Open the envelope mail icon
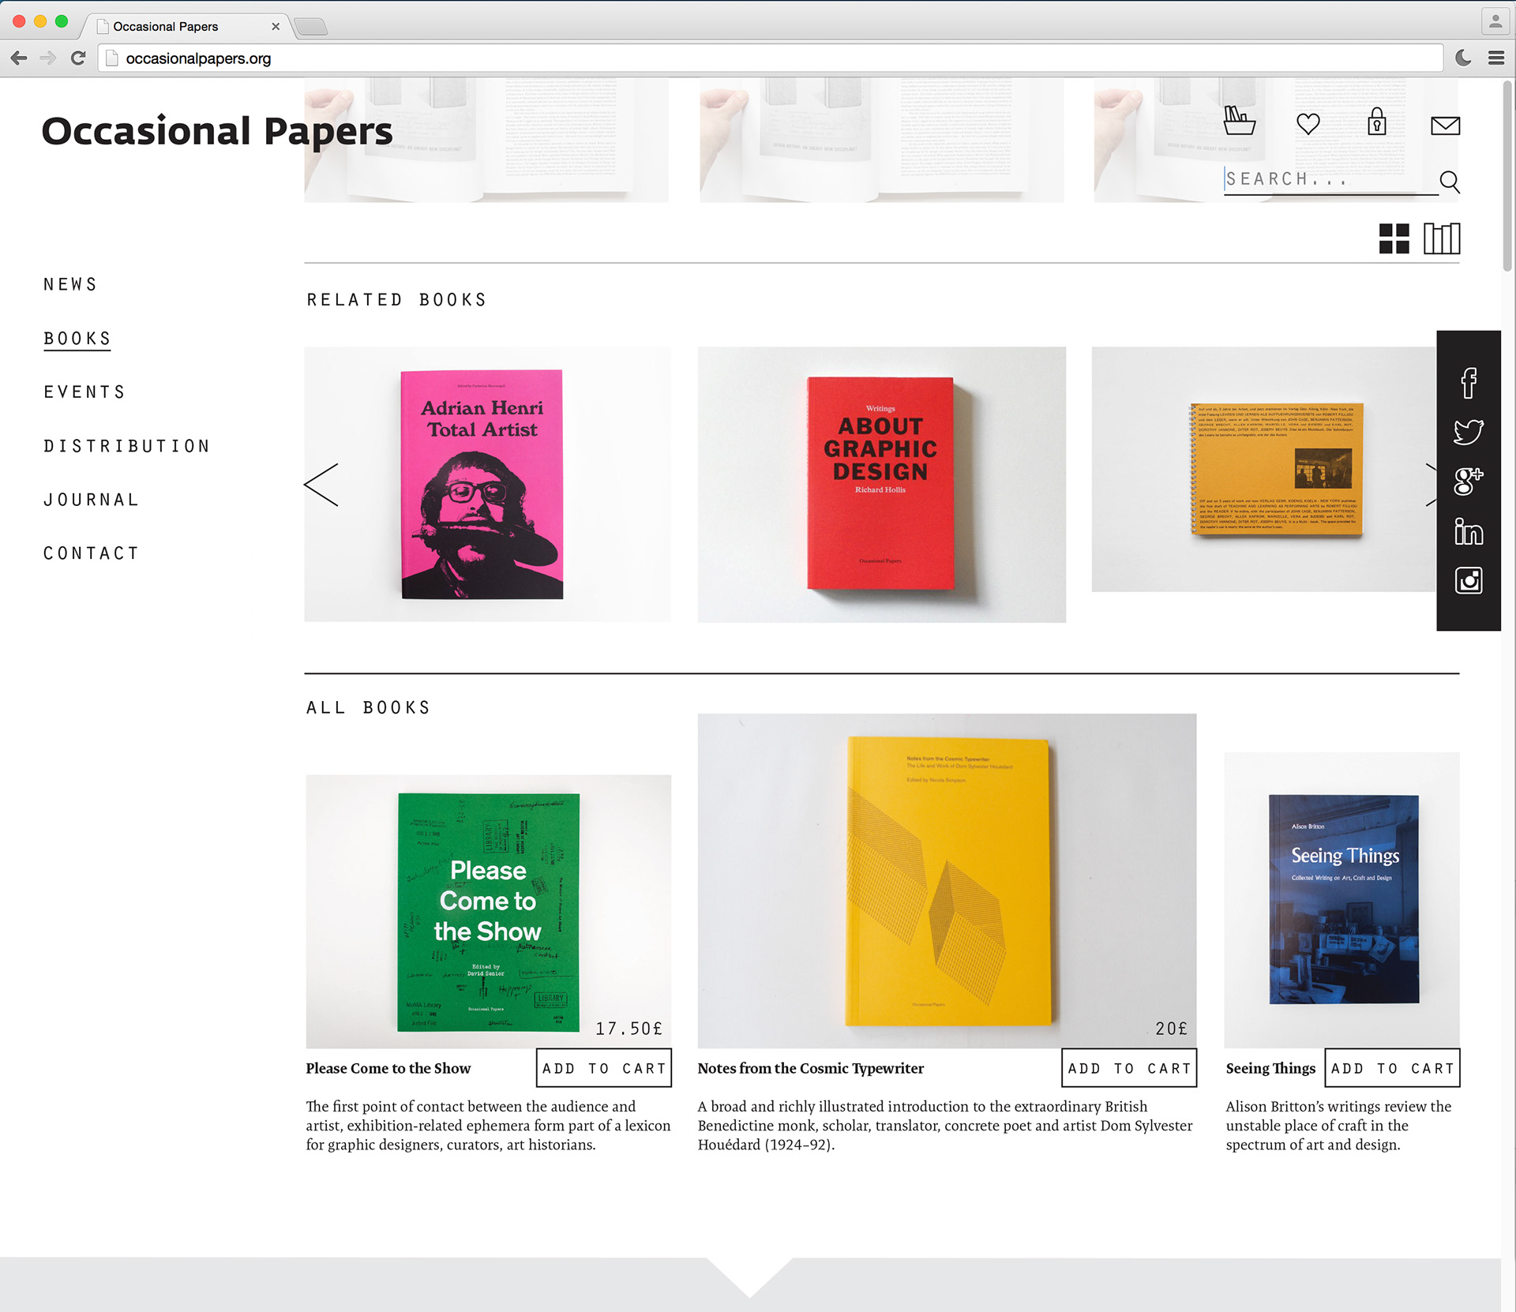The width and height of the screenshot is (1516, 1312). pyautogui.click(x=1445, y=126)
